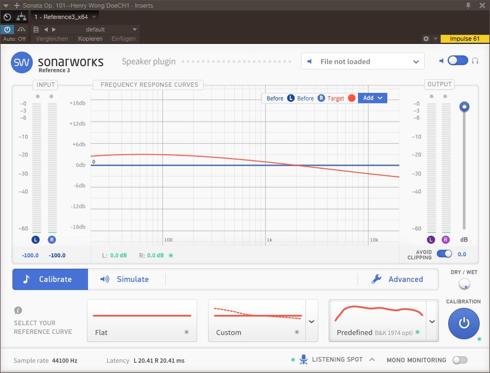Click the yellow Impulse 61 label
Screen dimensions: 490x373
[x=464, y=39]
